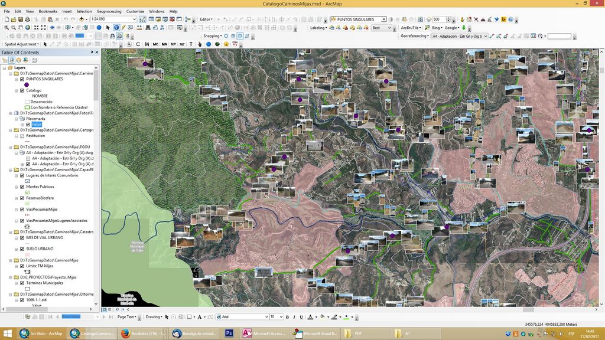Switch to List By Source view

click(x=12, y=60)
